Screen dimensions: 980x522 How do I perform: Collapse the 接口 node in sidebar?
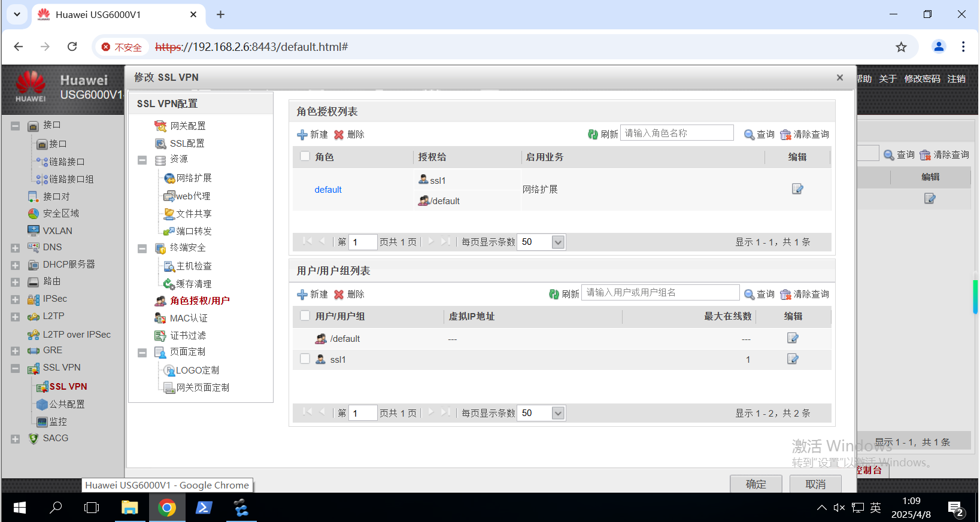15,126
